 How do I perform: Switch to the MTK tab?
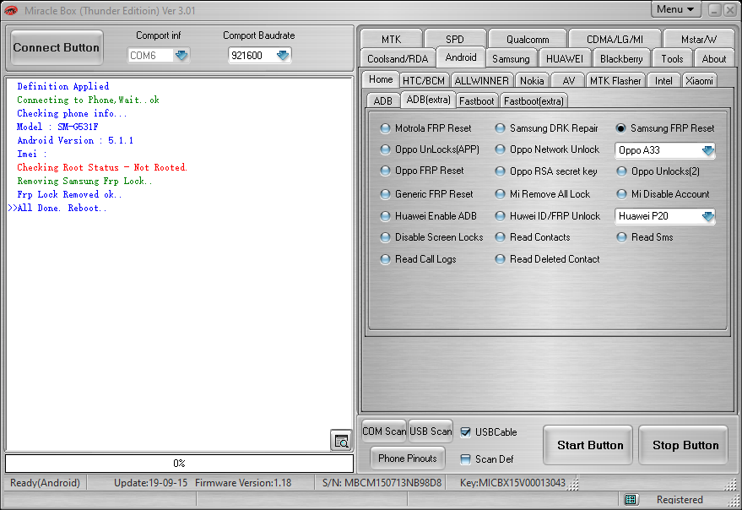pos(391,39)
